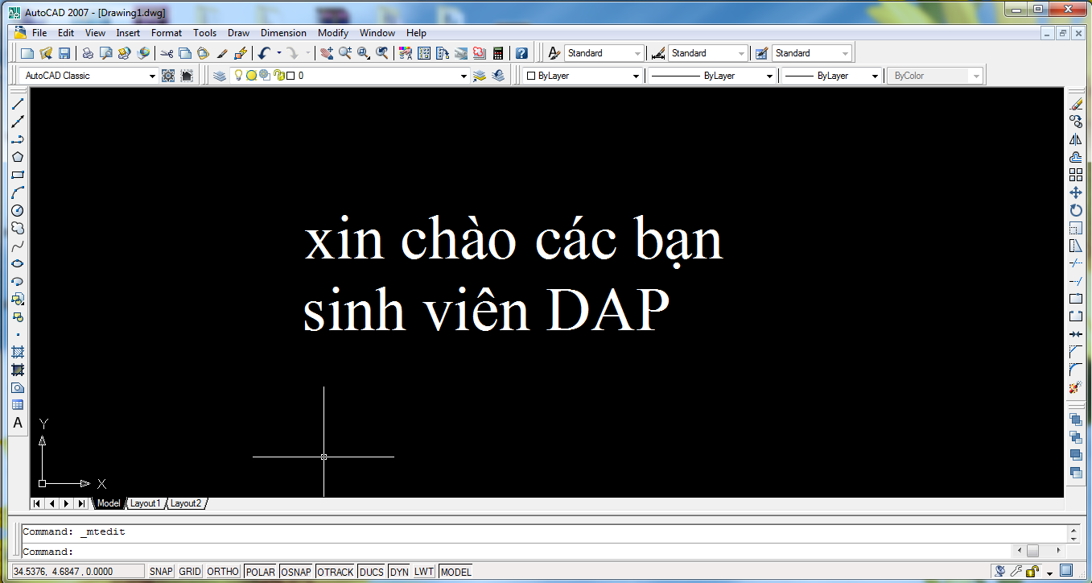
Task: Switch to the Layout1 tab
Action: (x=146, y=503)
